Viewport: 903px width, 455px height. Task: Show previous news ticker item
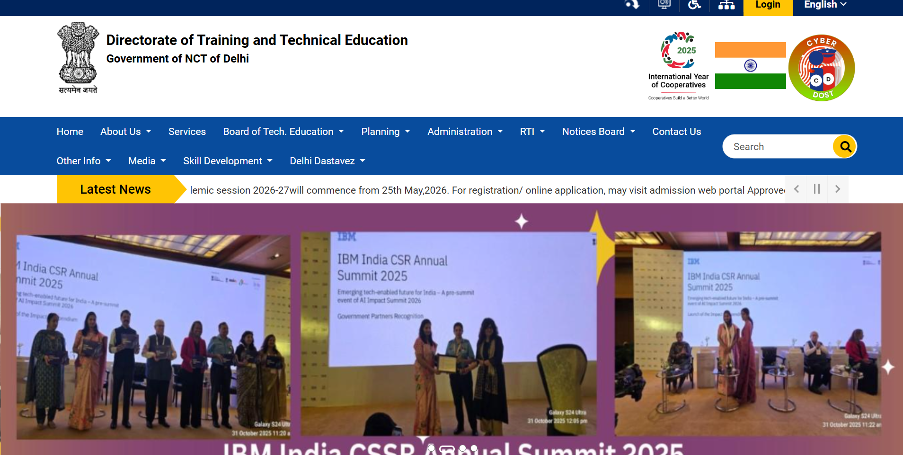pos(797,189)
